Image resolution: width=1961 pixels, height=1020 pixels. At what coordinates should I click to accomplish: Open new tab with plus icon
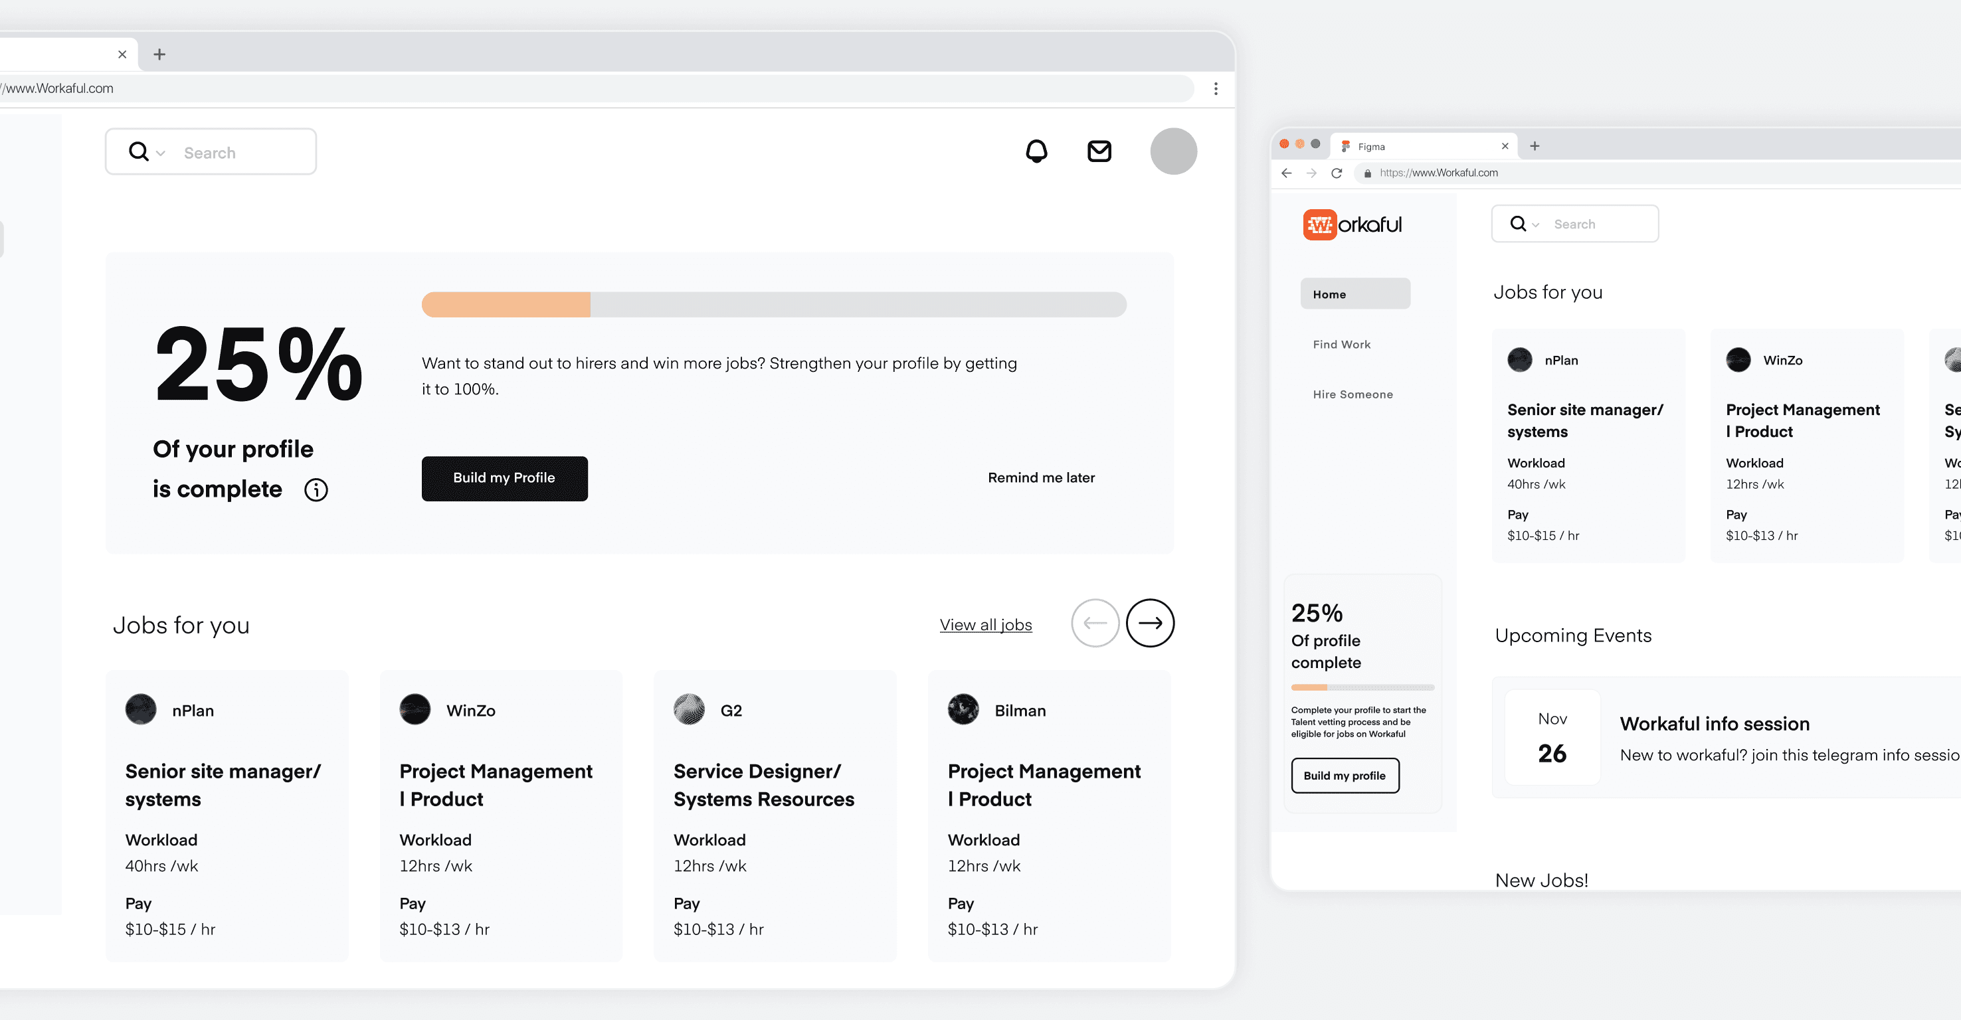[x=159, y=54]
